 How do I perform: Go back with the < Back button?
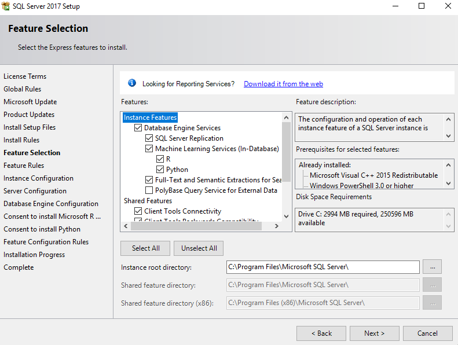[x=321, y=333]
